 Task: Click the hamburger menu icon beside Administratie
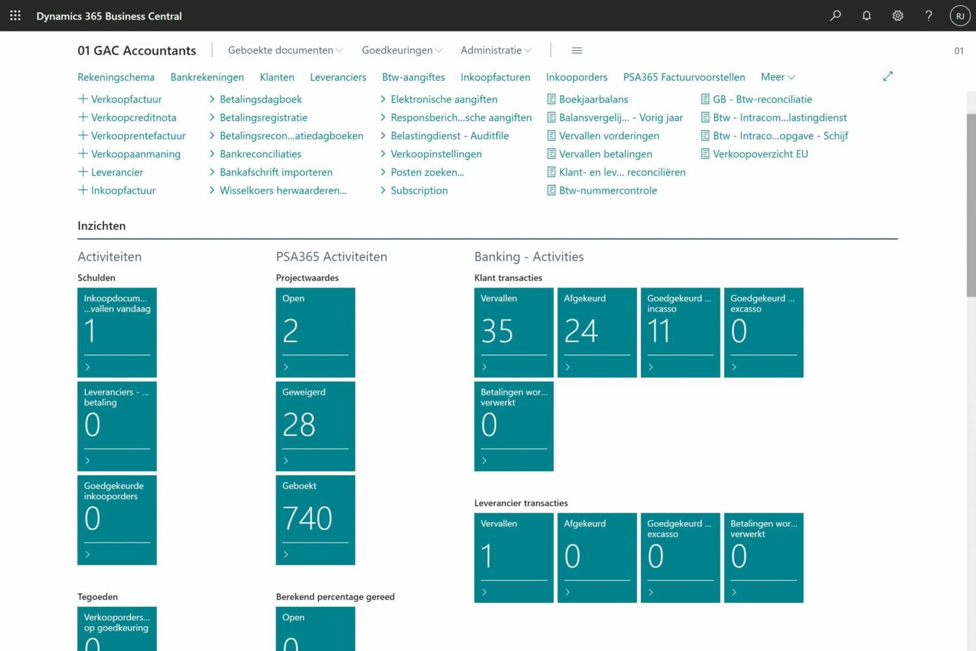click(577, 51)
